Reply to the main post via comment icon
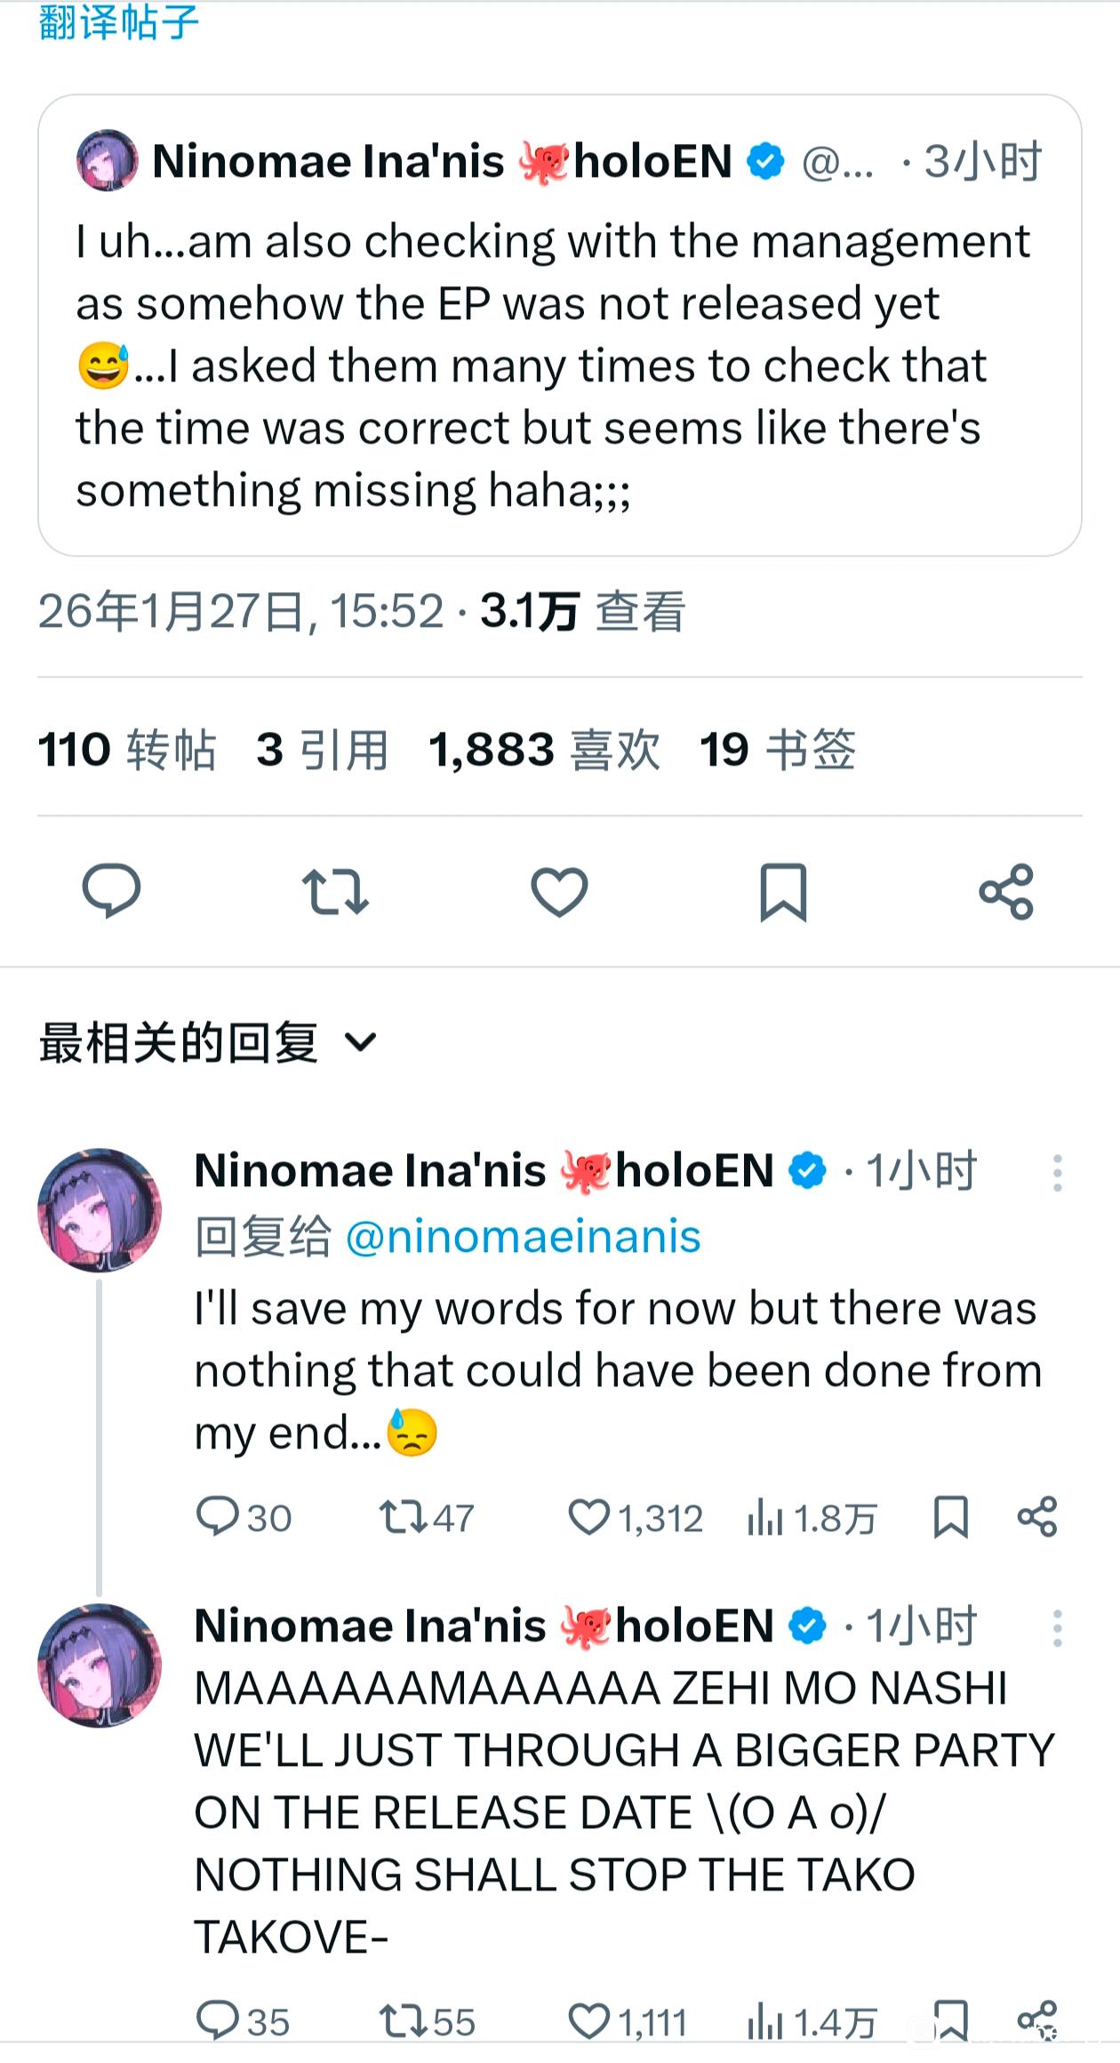Screen dimensions: 1120x2063 111,891
